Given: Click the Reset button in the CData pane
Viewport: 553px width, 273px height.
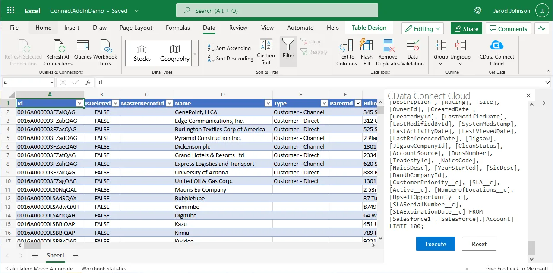Looking at the screenshot, I should 479,244.
